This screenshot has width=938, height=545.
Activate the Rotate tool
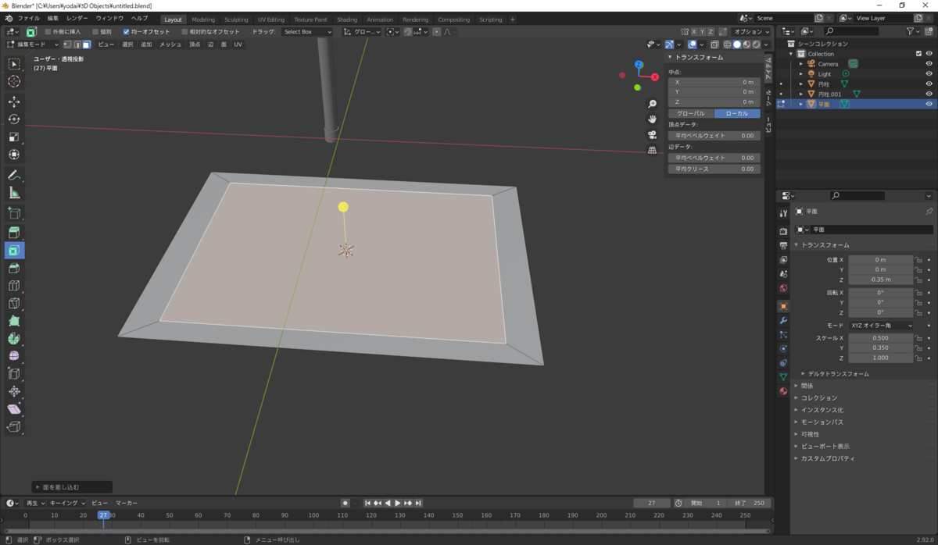[14, 119]
